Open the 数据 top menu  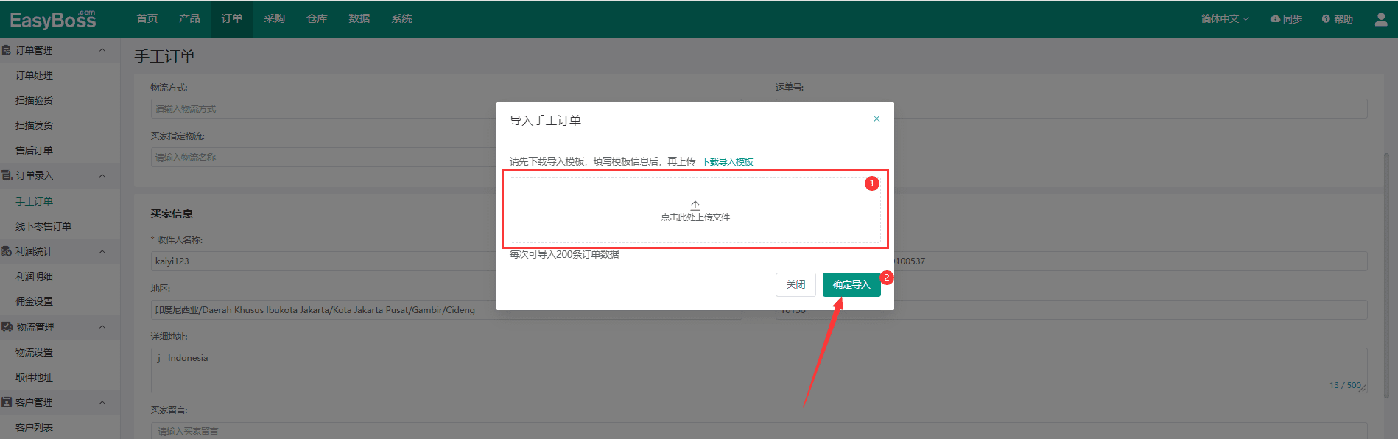(359, 18)
